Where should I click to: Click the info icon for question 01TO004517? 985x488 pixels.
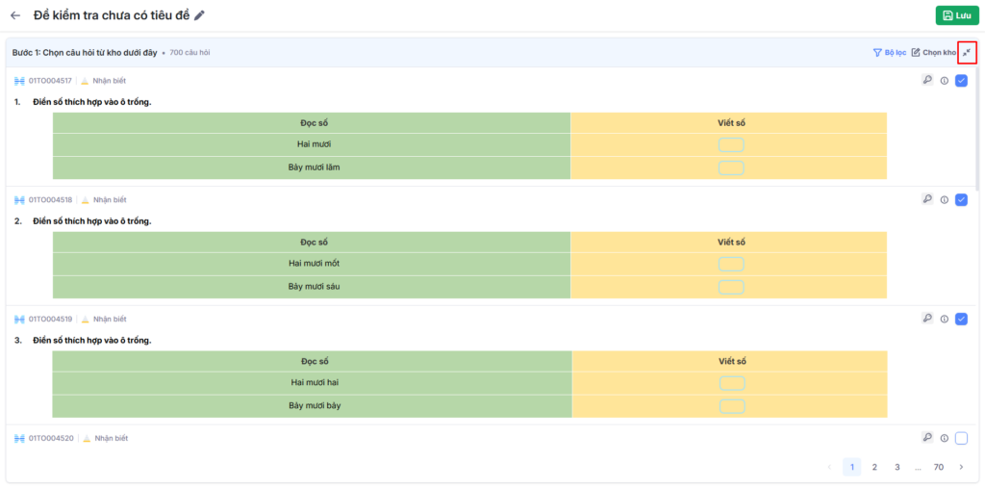click(x=945, y=81)
